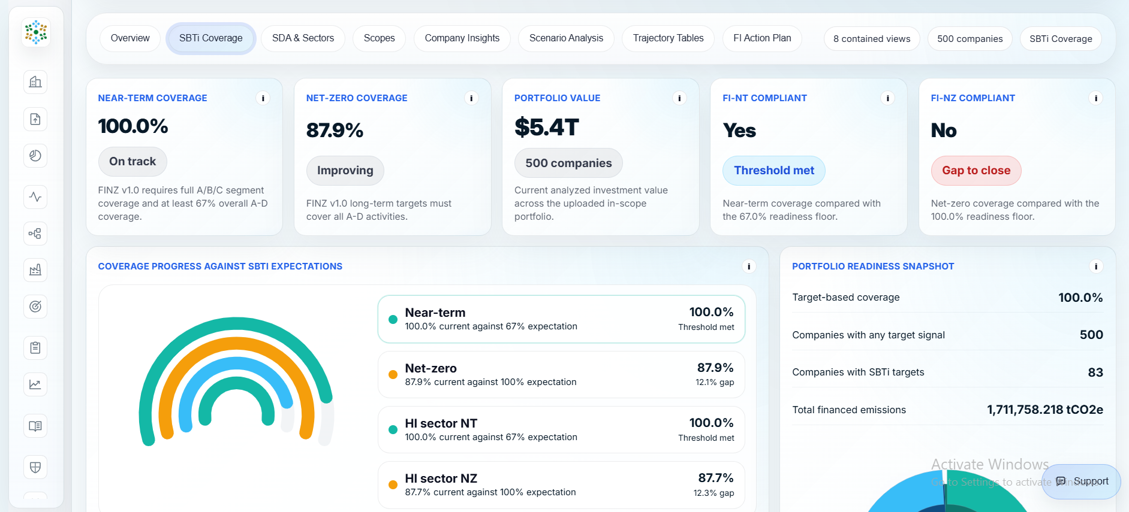Open the open book icon in sidebar
This screenshot has height=512, width=1129.
coord(35,426)
